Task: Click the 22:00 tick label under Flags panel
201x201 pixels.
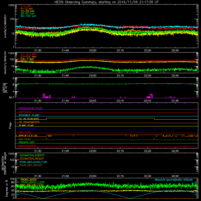Action: pyautogui.click(x=93, y=151)
